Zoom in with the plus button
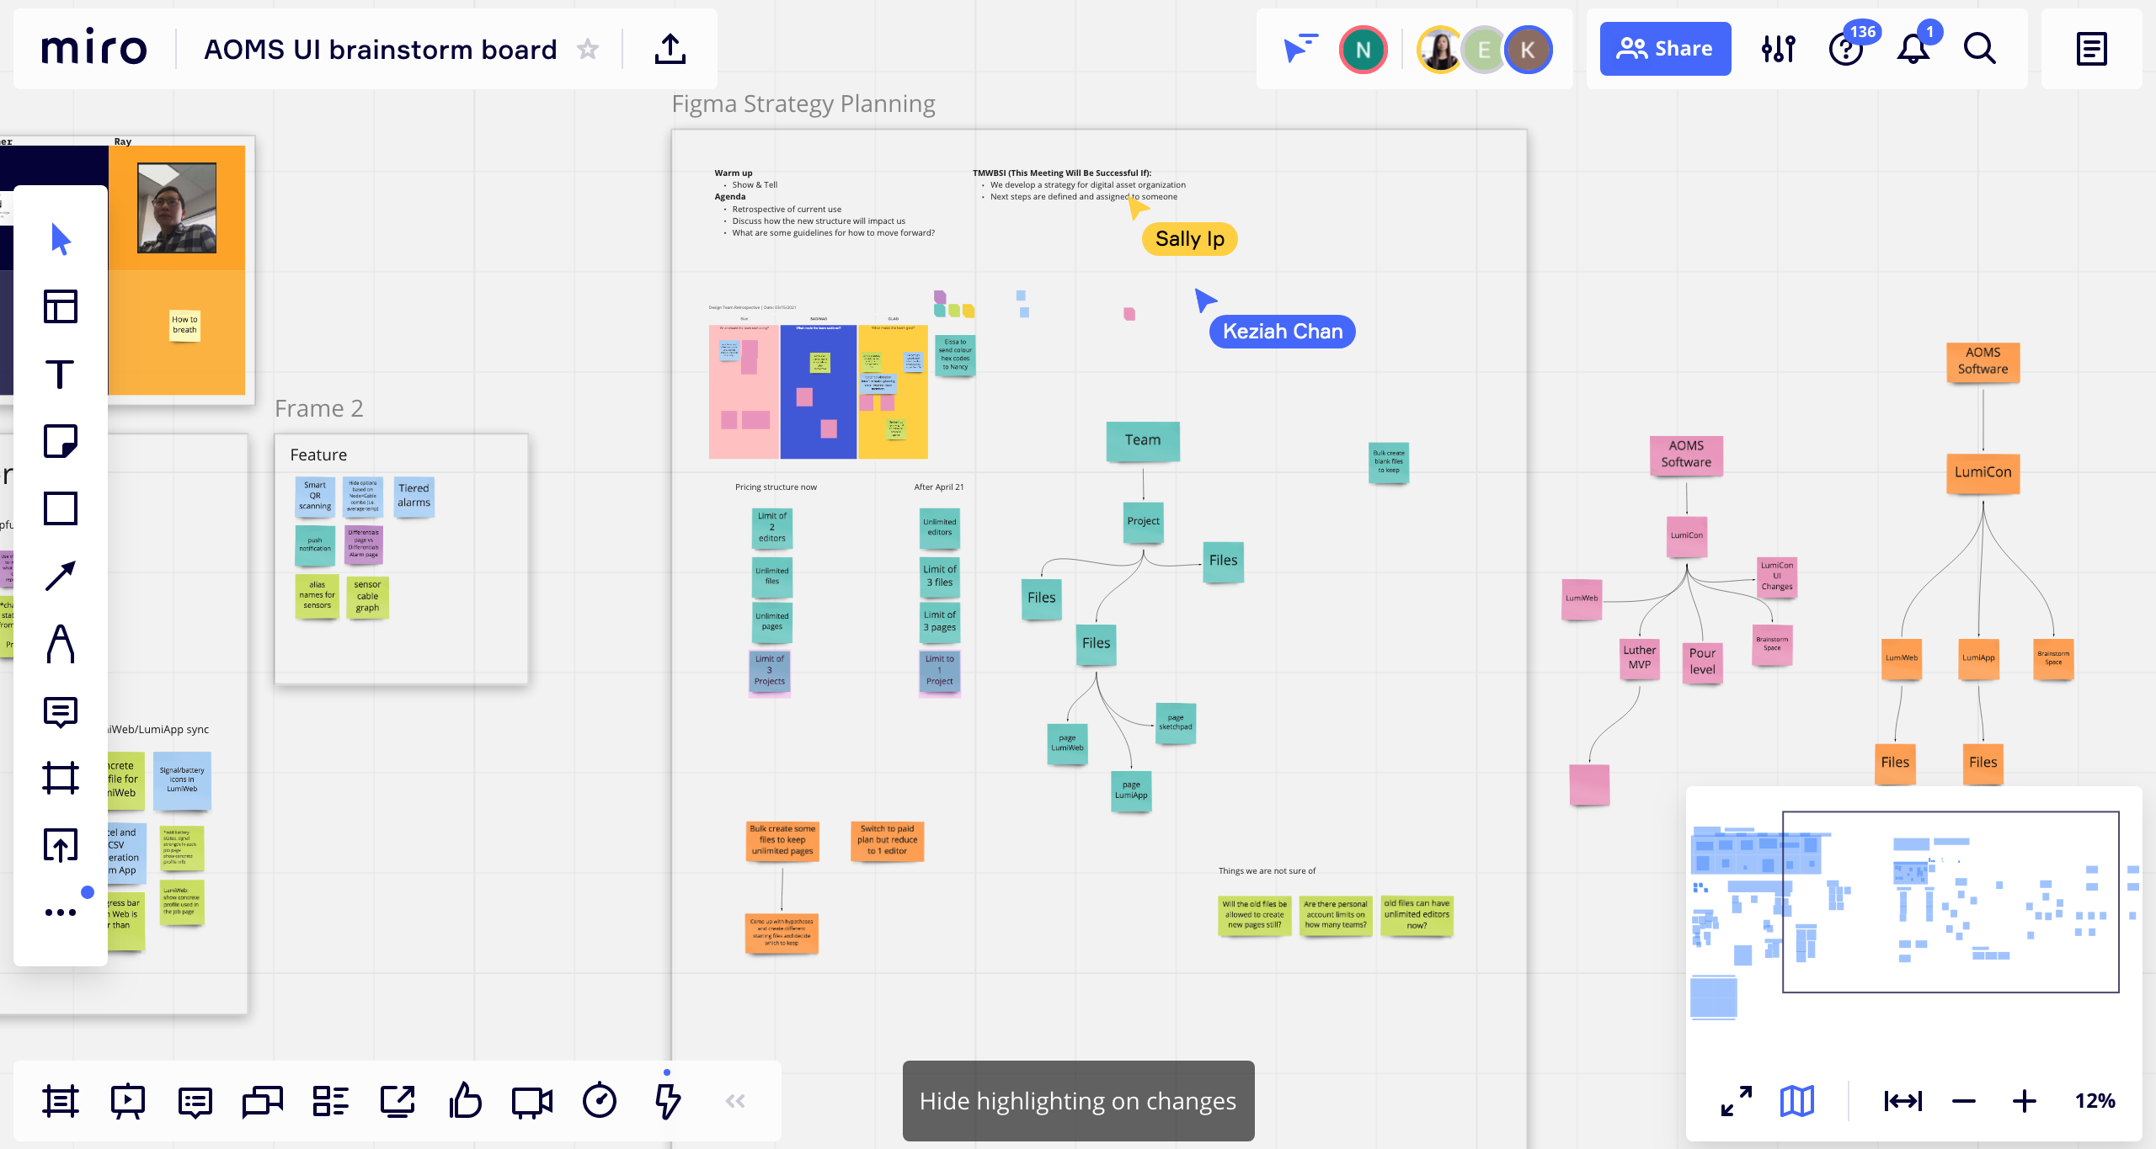Viewport: 2156px width, 1149px height. (x=2025, y=1101)
